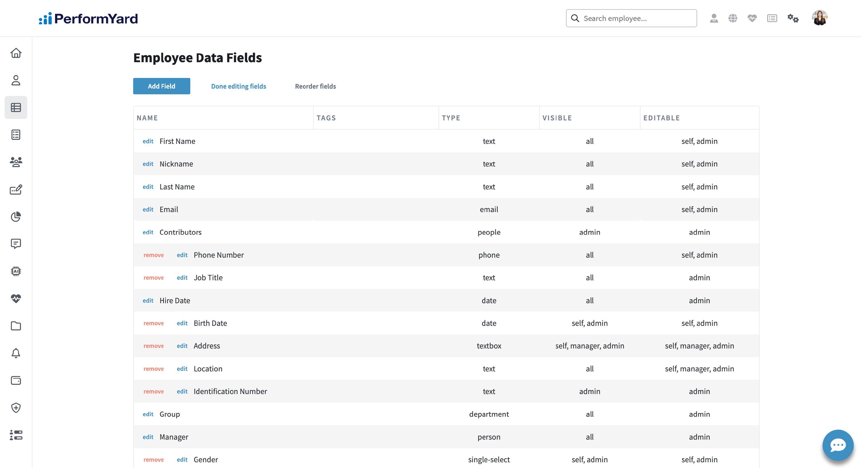Click the globe icon in header

tap(733, 18)
